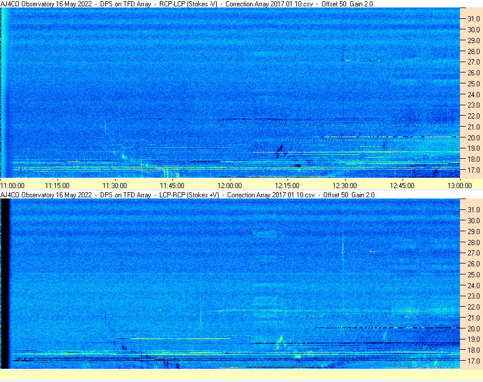Click the 12:00:00 time axis label
The image size is (483, 382).
coord(230,186)
